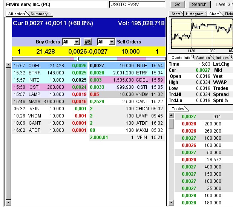Image resolution: width=233 pixels, height=207 pixels.
Task: Select the Trades tab
Action: [178, 109]
